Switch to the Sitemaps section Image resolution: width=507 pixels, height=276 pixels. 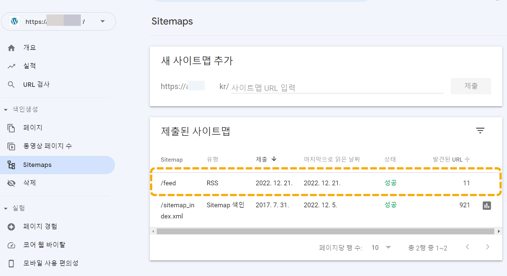pyautogui.click(x=37, y=165)
